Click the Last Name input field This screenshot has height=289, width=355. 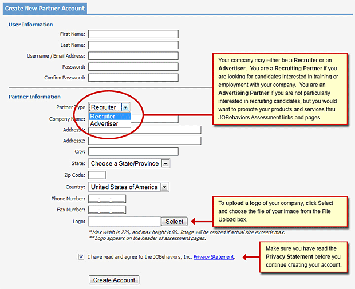tap(133, 45)
